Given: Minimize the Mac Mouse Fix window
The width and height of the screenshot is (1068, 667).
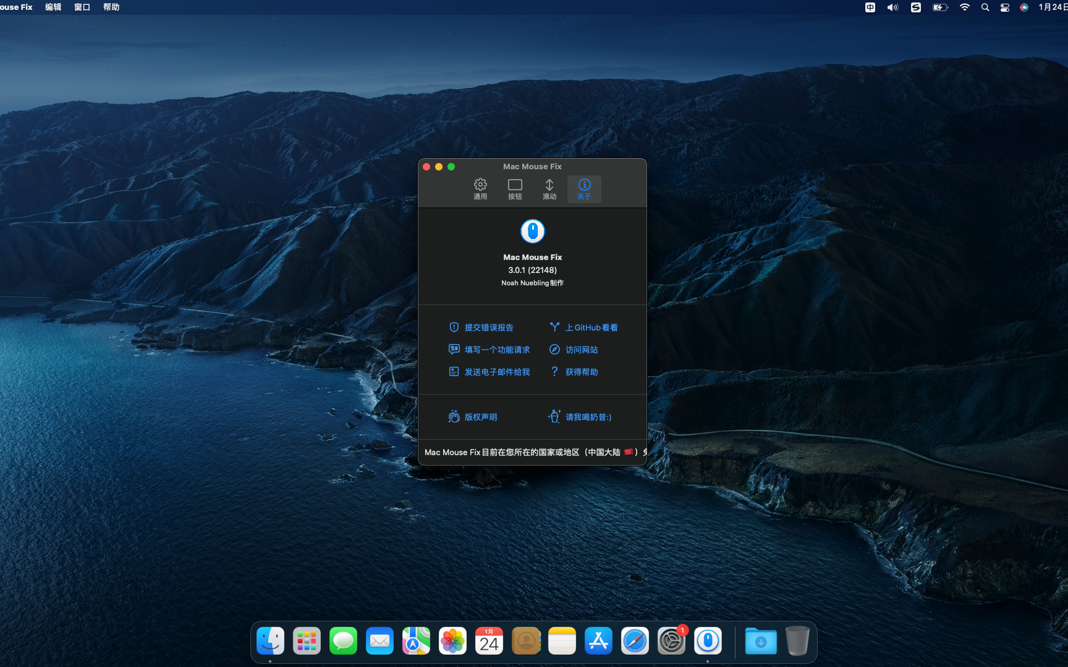Looking at the screenshot, I should (x=439, y=167).
